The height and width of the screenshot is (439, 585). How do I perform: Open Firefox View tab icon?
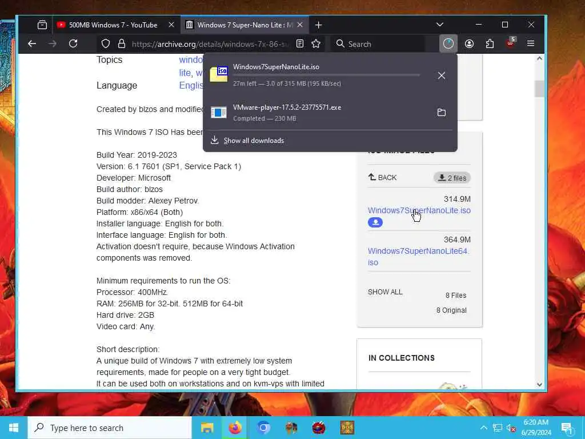tap(42, 25)
